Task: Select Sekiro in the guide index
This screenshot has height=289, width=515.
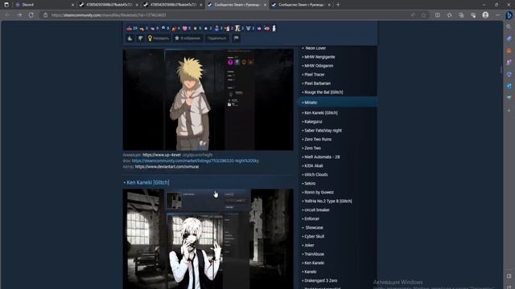Action: (x=310, y=184)
